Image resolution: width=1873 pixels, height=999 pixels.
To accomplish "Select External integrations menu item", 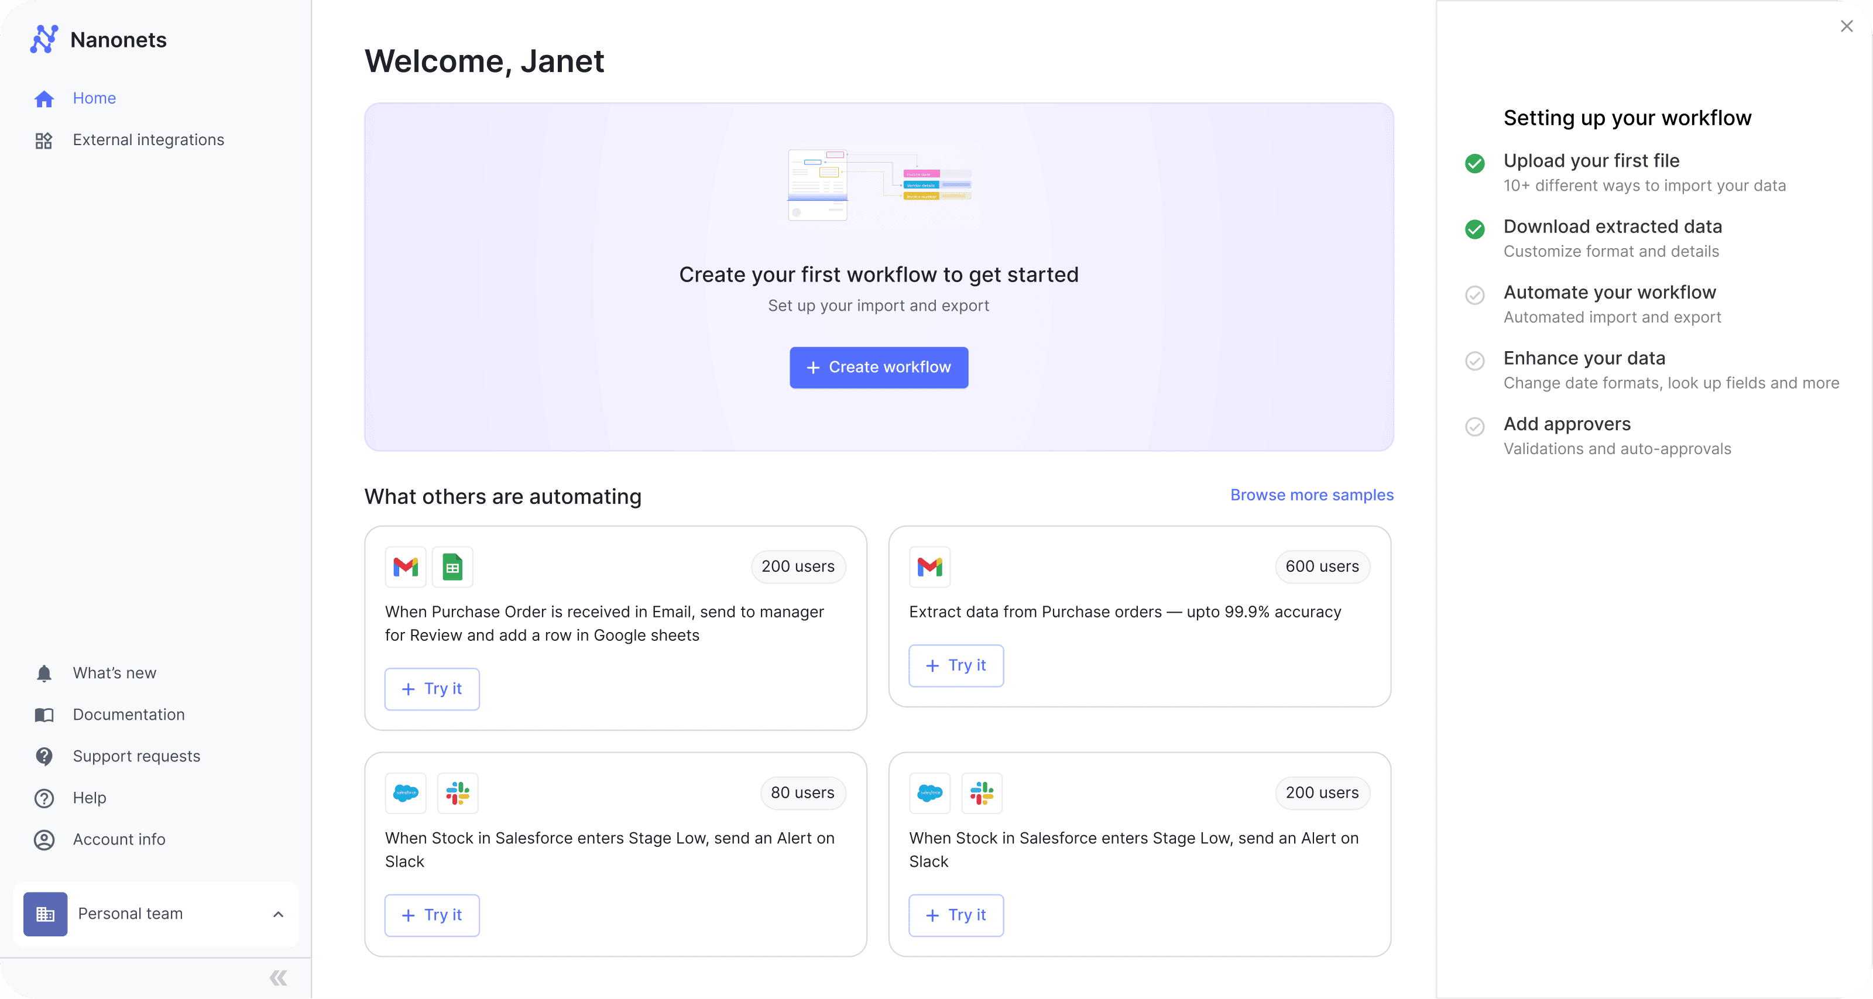I will [148, 140].
